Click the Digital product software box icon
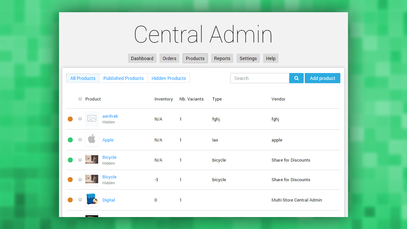407x229 pixels. coord(92,200)
